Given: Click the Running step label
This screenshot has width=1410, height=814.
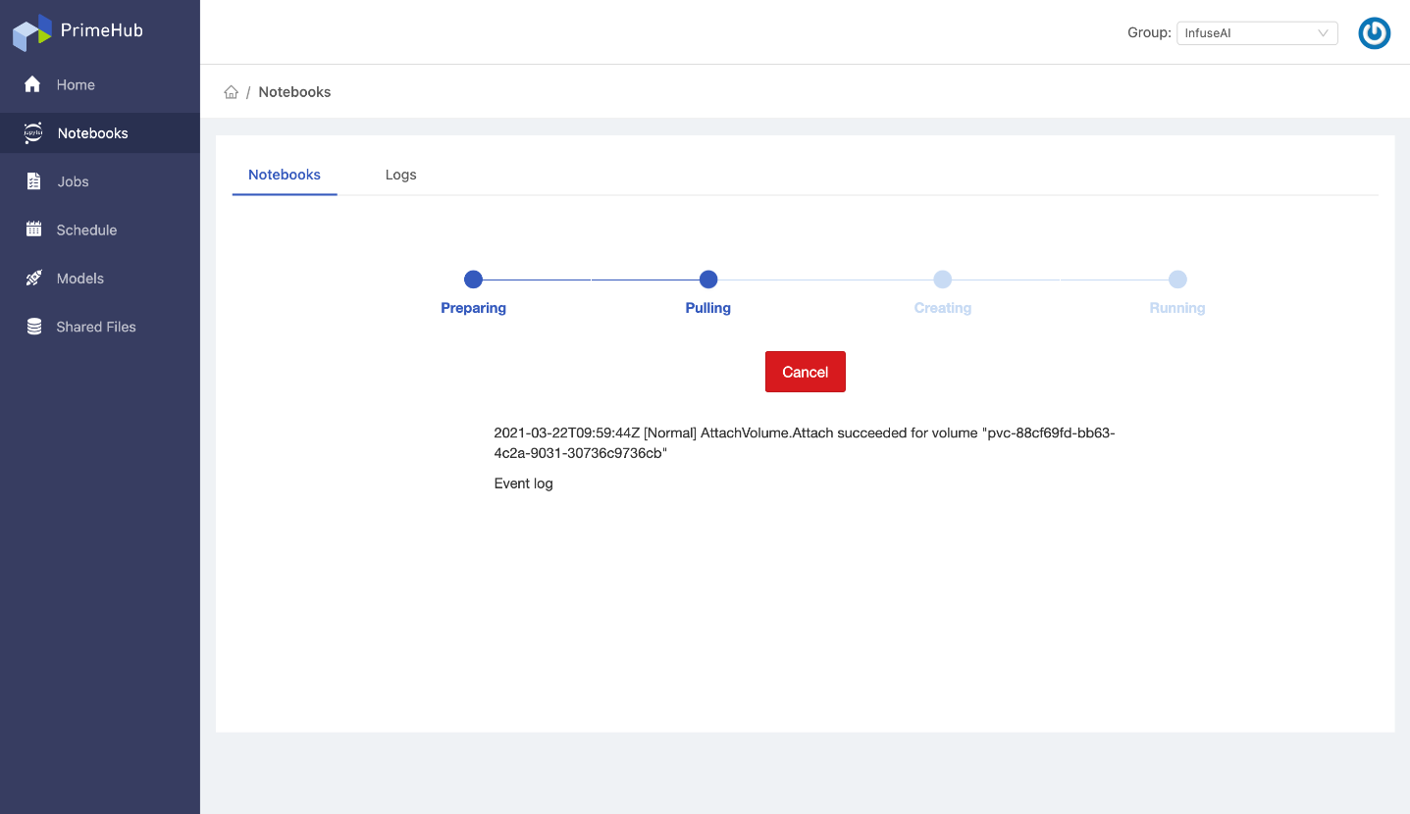Looking at the screenshot, I should pyautogui.click(x=1177, y=308).
